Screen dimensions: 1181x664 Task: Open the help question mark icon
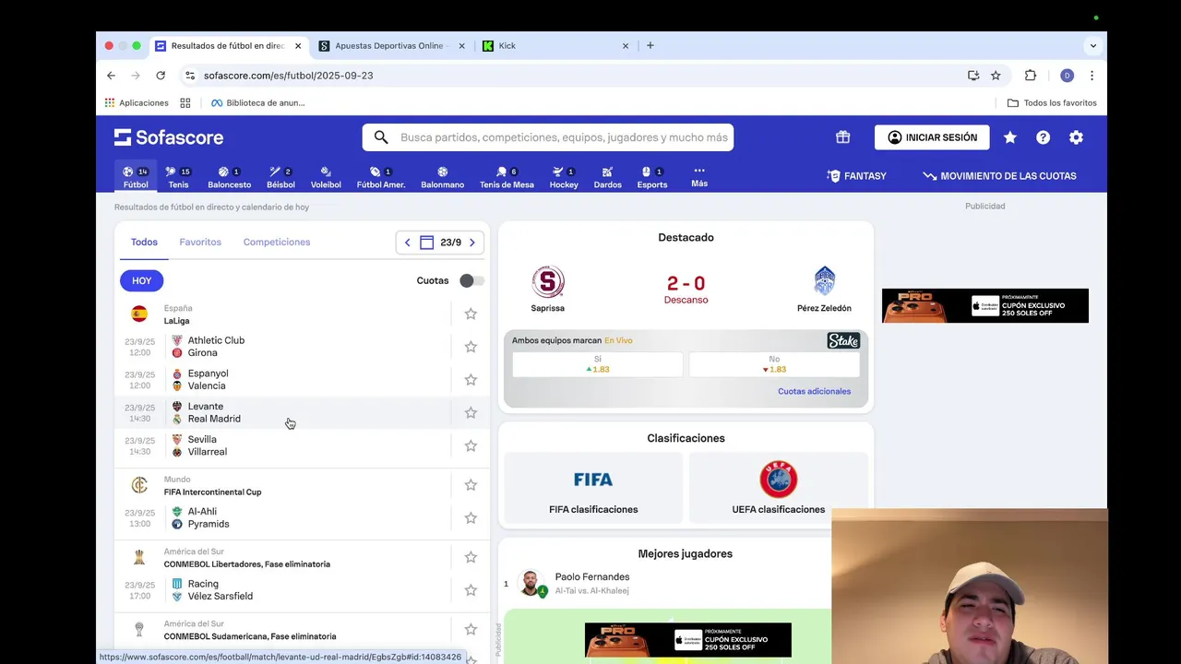[1043, 137]
